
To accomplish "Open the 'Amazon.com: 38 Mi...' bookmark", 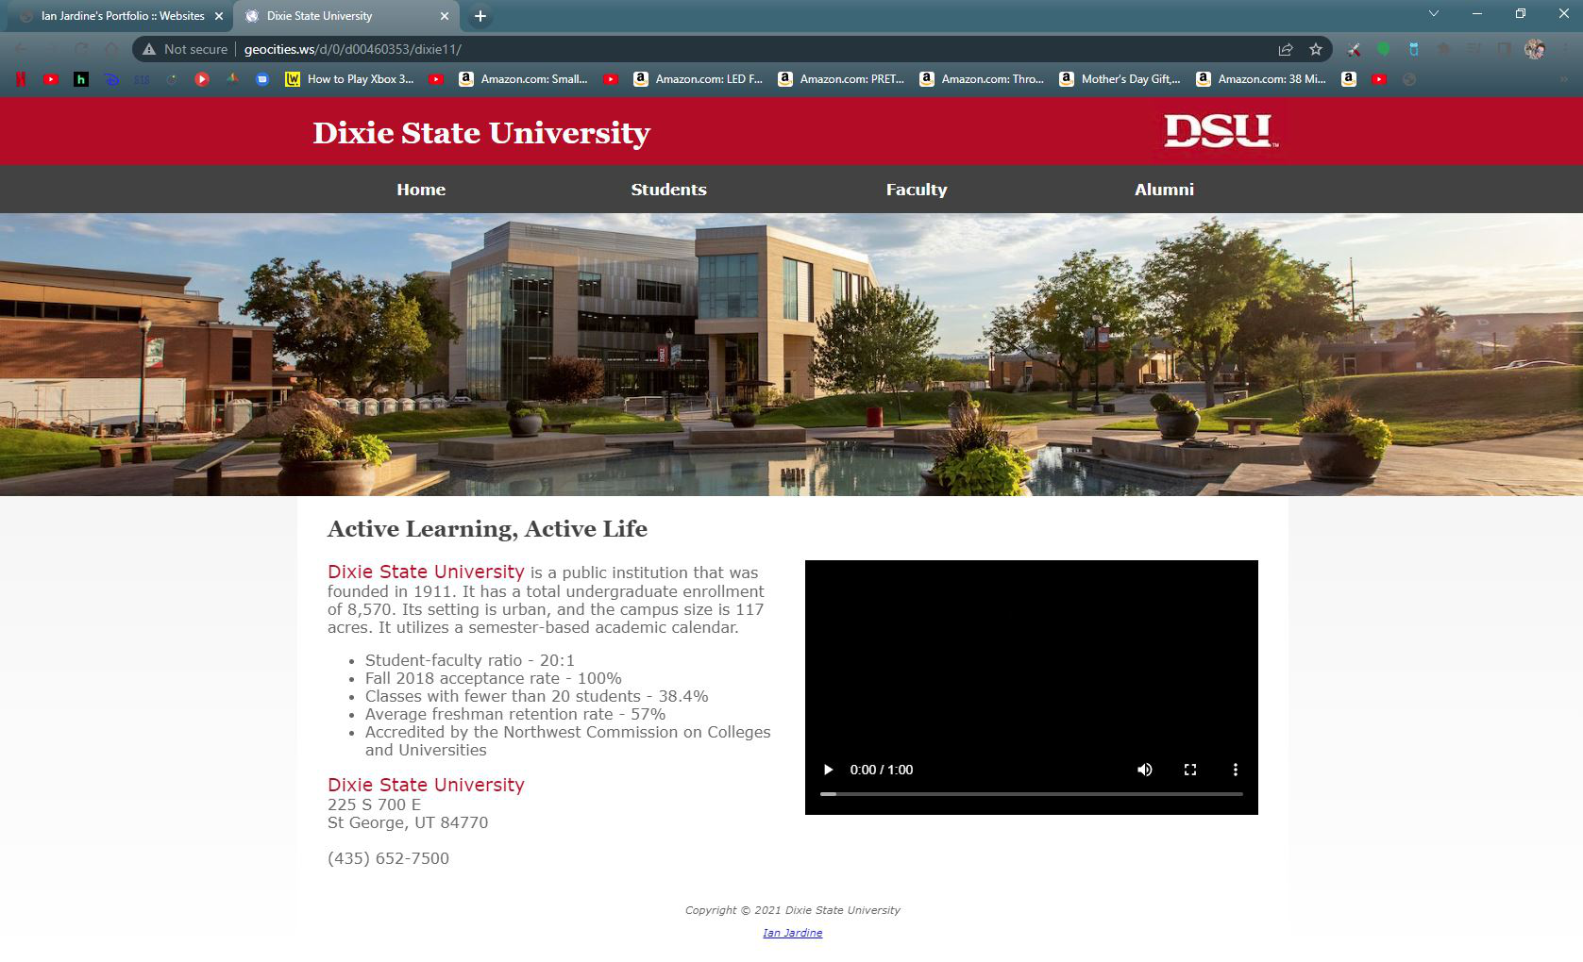I will click(x=1261, y=79).
